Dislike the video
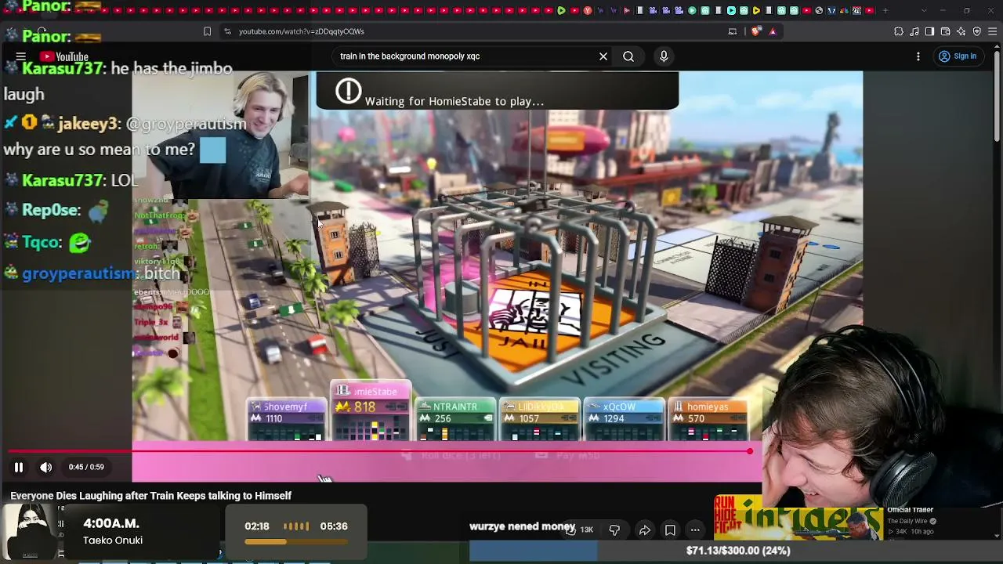 click(x=614, y=530)
